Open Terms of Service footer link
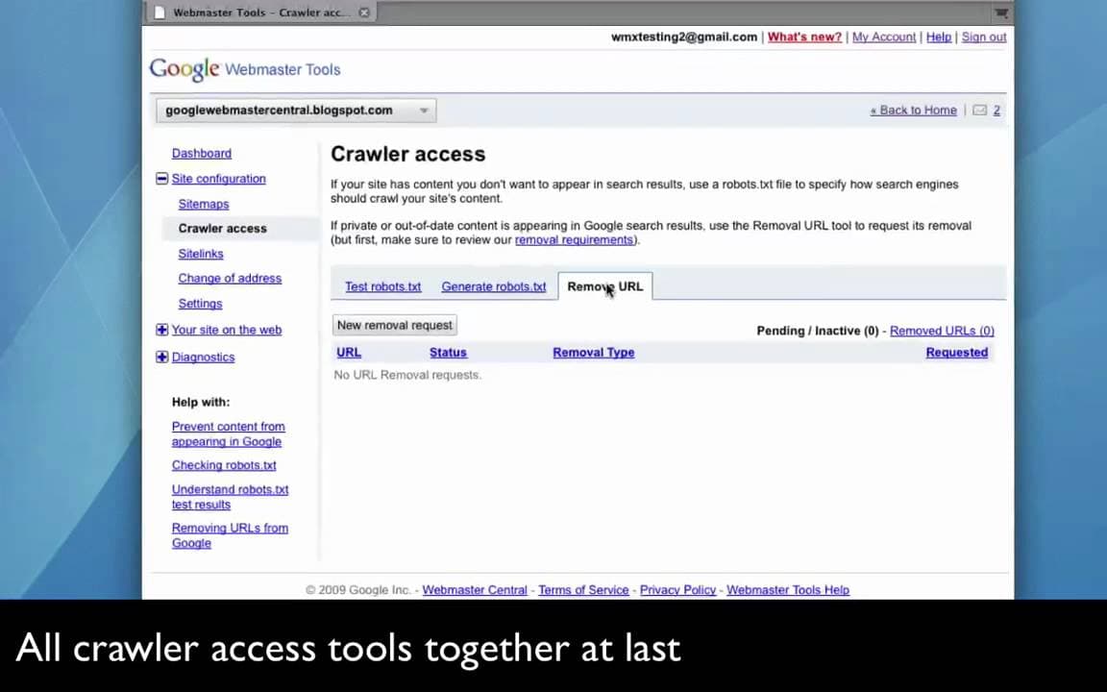Viewport: 1107px width, 692px height. 583,589
